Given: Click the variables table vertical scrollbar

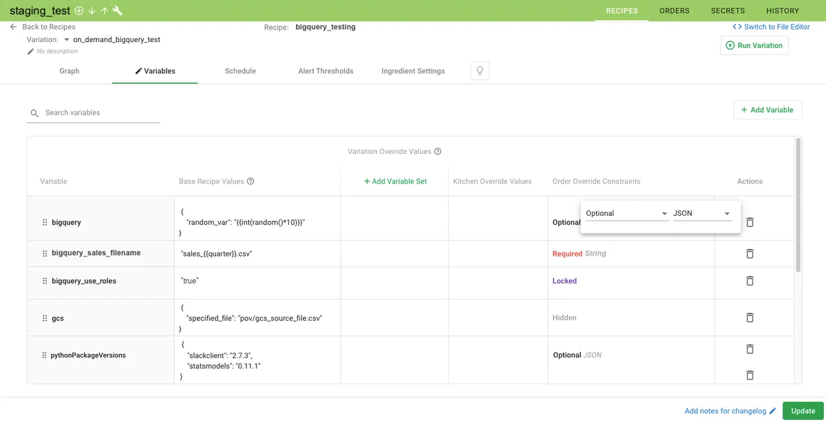Looking at the screenshot, I should pyautogui.click(x=798, y=206).
